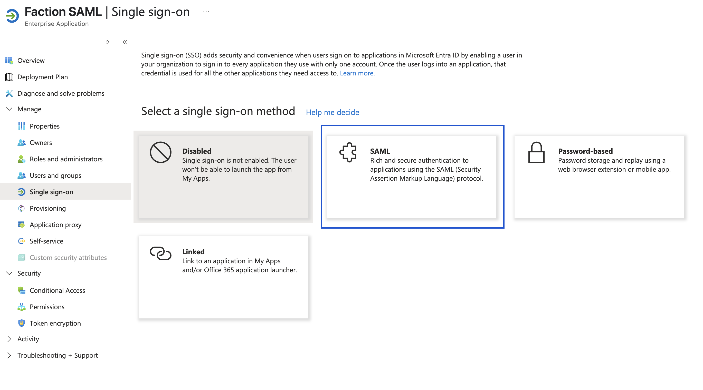Expand the Troubleshooting + Support chevron
Viewport: 703px width, 390px height.
pos(9,355)
